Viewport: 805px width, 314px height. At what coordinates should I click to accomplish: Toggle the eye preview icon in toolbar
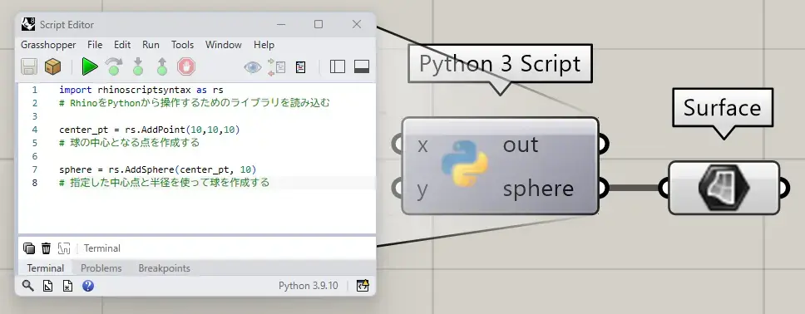coord(253,67)
